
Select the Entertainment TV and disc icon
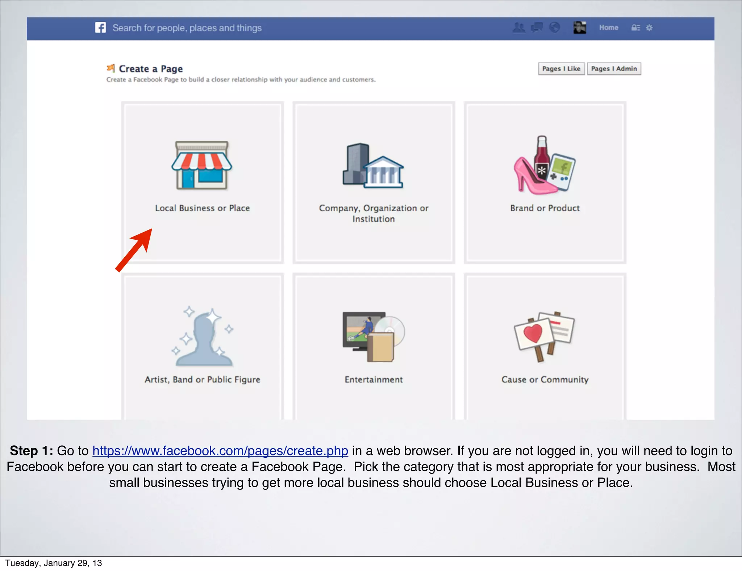tap(373, 337)
